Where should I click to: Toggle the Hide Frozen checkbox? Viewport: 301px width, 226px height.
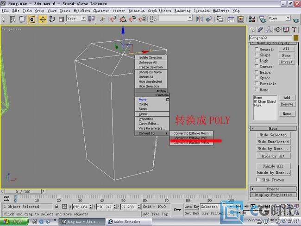click(258, 180)
